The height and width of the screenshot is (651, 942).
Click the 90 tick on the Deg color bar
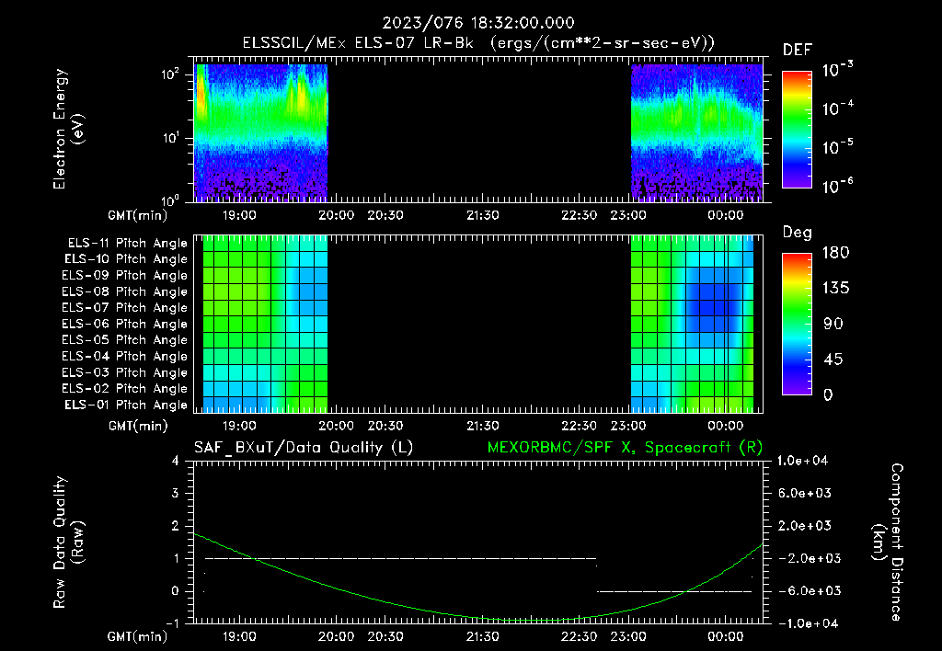(833, 325)
